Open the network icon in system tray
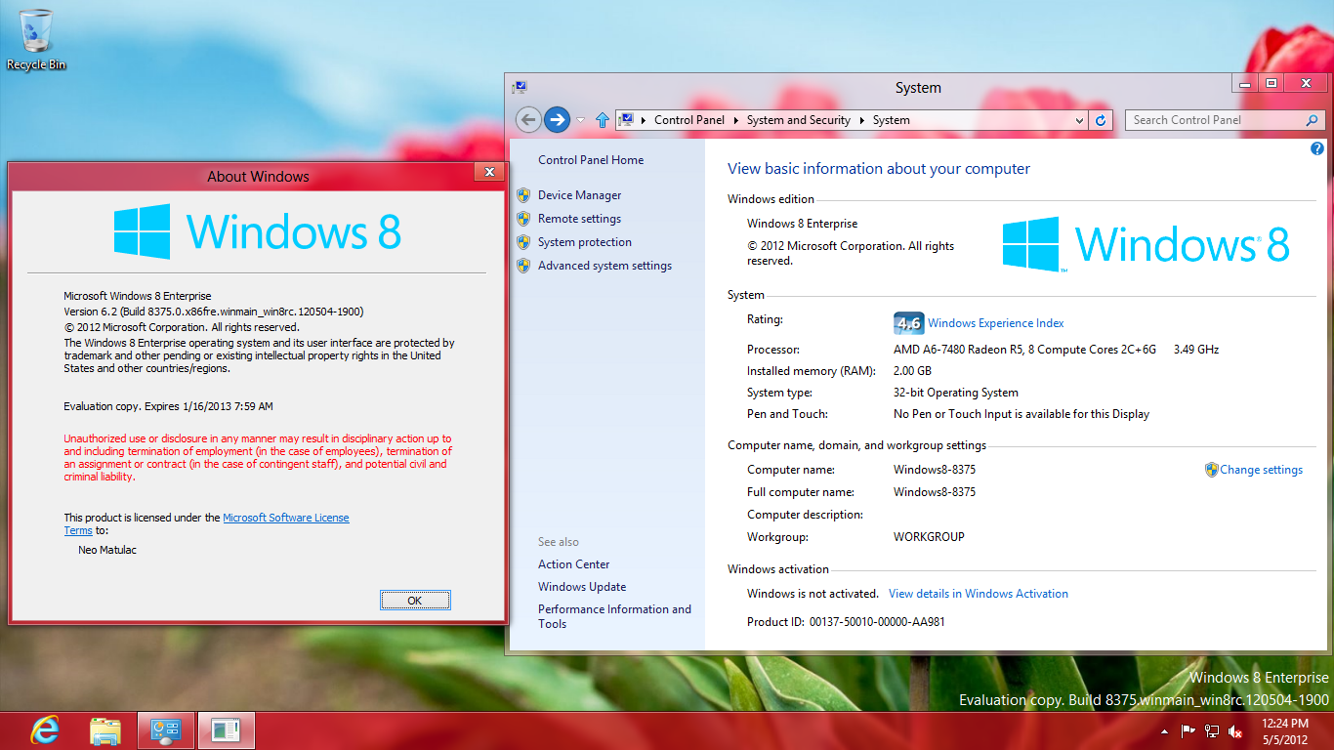 coord(1212,730)
